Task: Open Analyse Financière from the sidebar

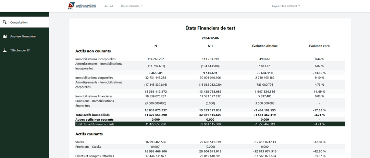Action: [x=23, y=36]
